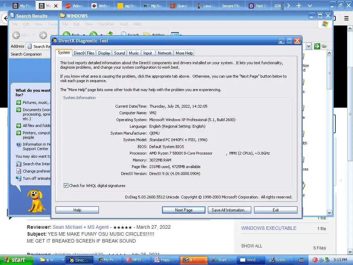Open the address bar dropdown in WINDOWS window

pos(309,46)
